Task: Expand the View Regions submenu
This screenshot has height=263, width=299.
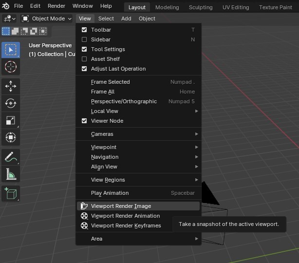Action: pyautogui.click(x=138, y=180)
